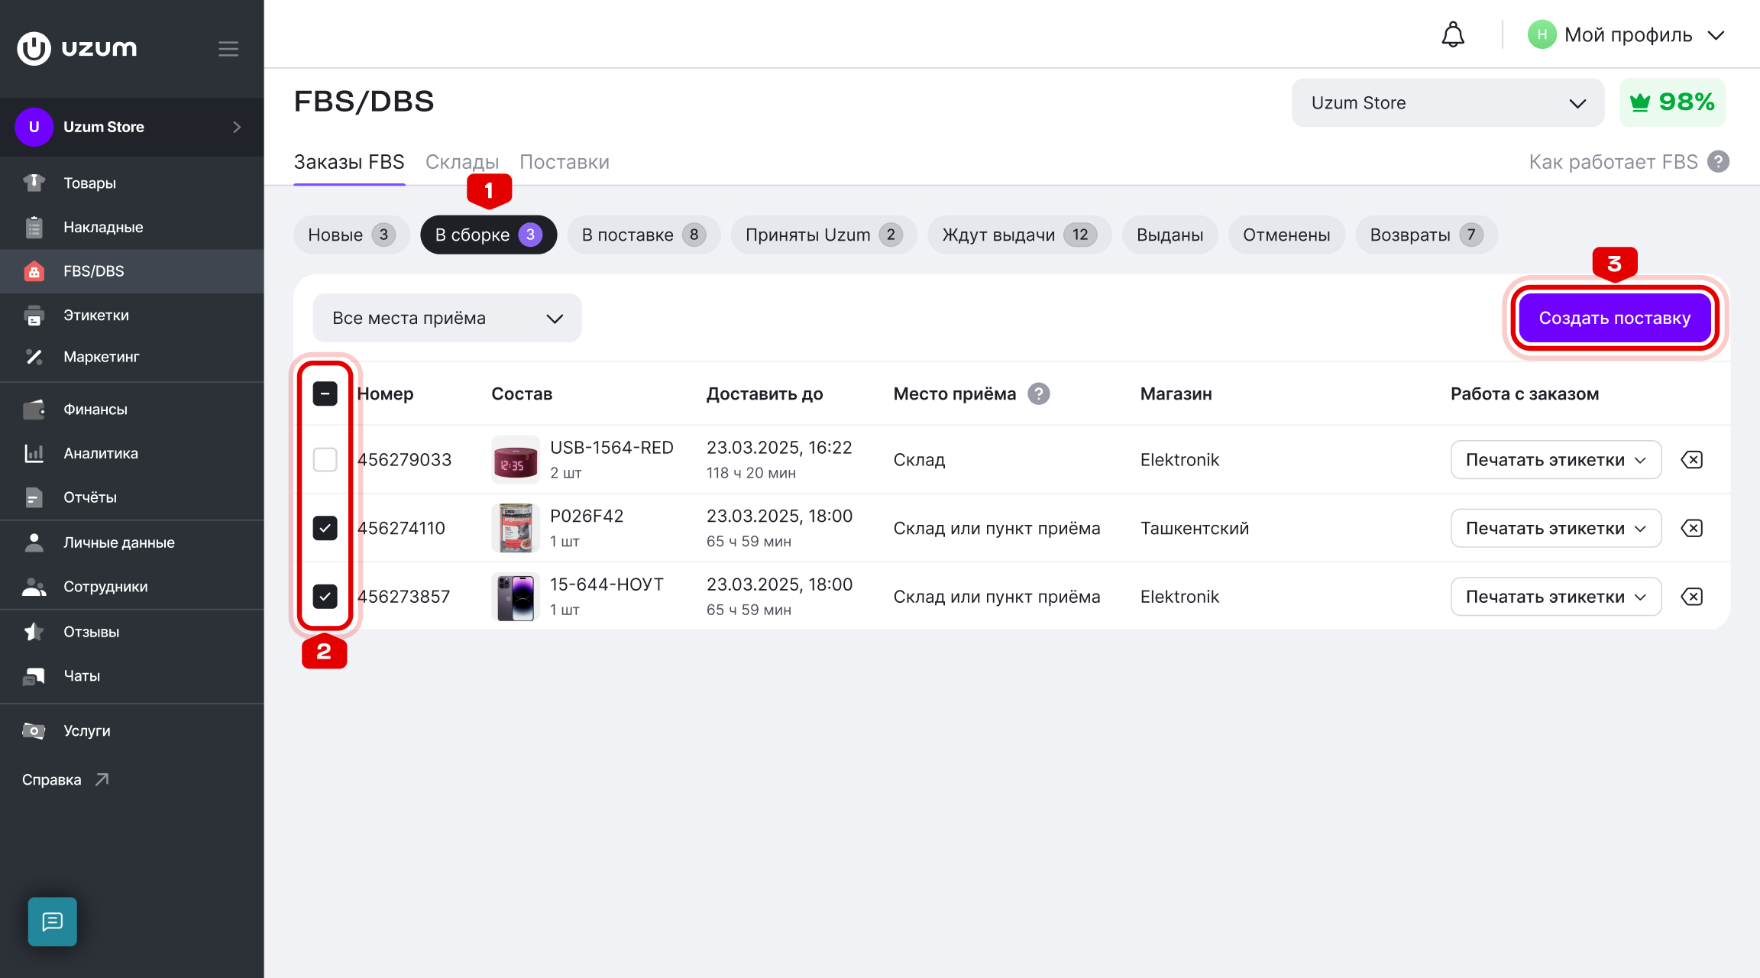Click the 98% rating badge
The image size is (1760, 978).
pos(1672,102)
